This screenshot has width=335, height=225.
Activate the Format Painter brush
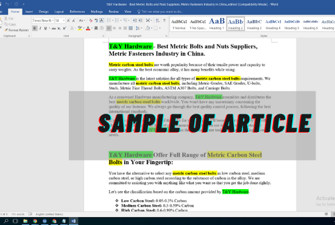6,30
